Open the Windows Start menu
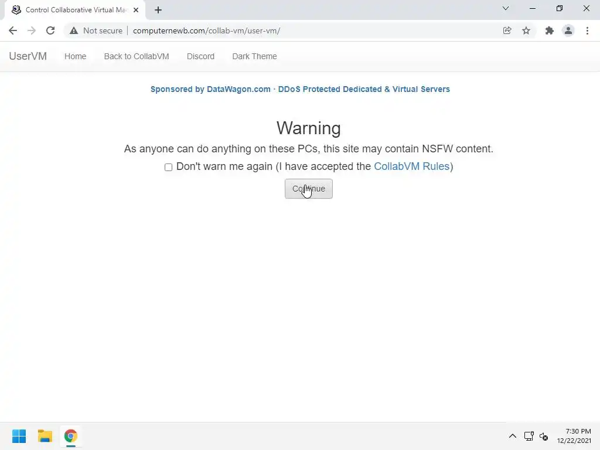 tap(19, 436)
